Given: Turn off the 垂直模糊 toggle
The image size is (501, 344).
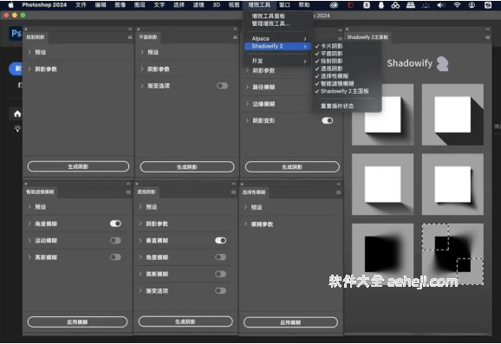Looking at the screenshot, I should 220,240.
